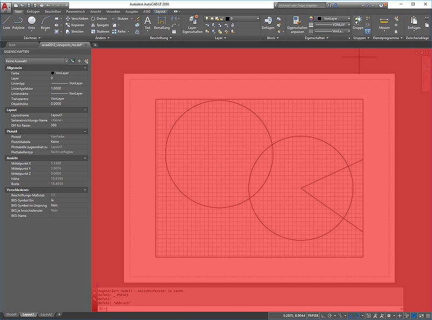
Task: Add new layout with plus button
Action: [59, 314]
